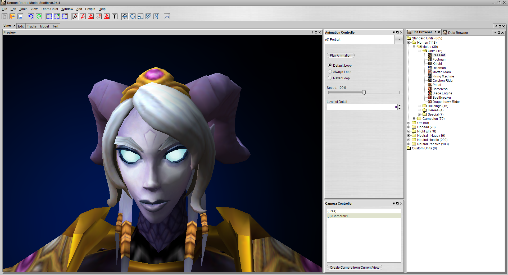Switch to the Tracks tab
This screenshot has height=275, width=508.
coord(32,26)
